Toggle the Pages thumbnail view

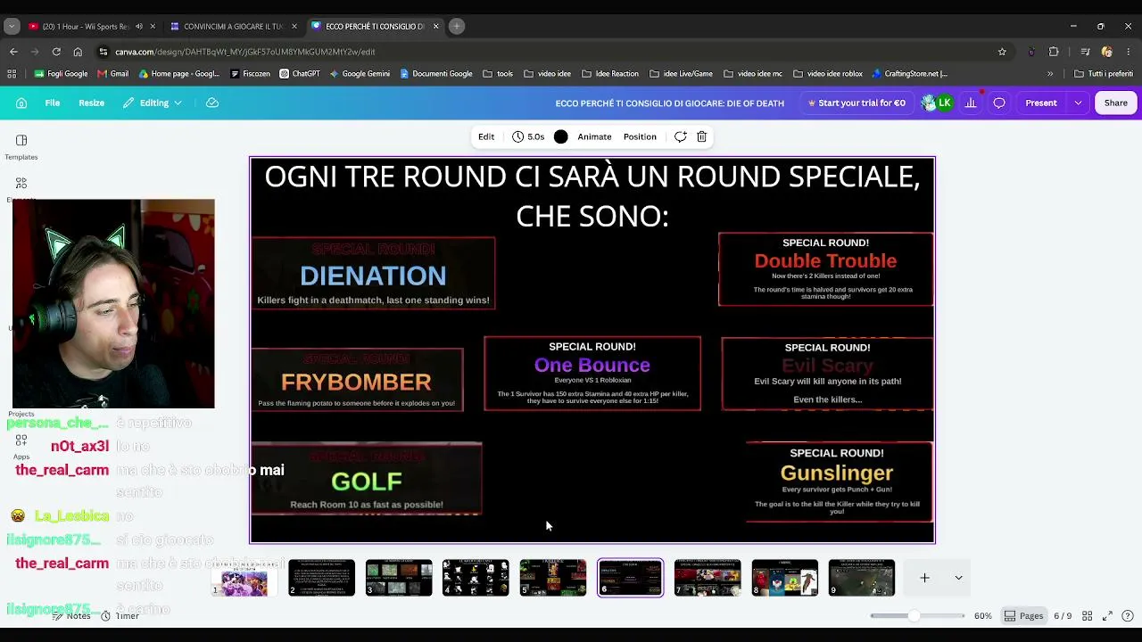tap(1023, 616)
